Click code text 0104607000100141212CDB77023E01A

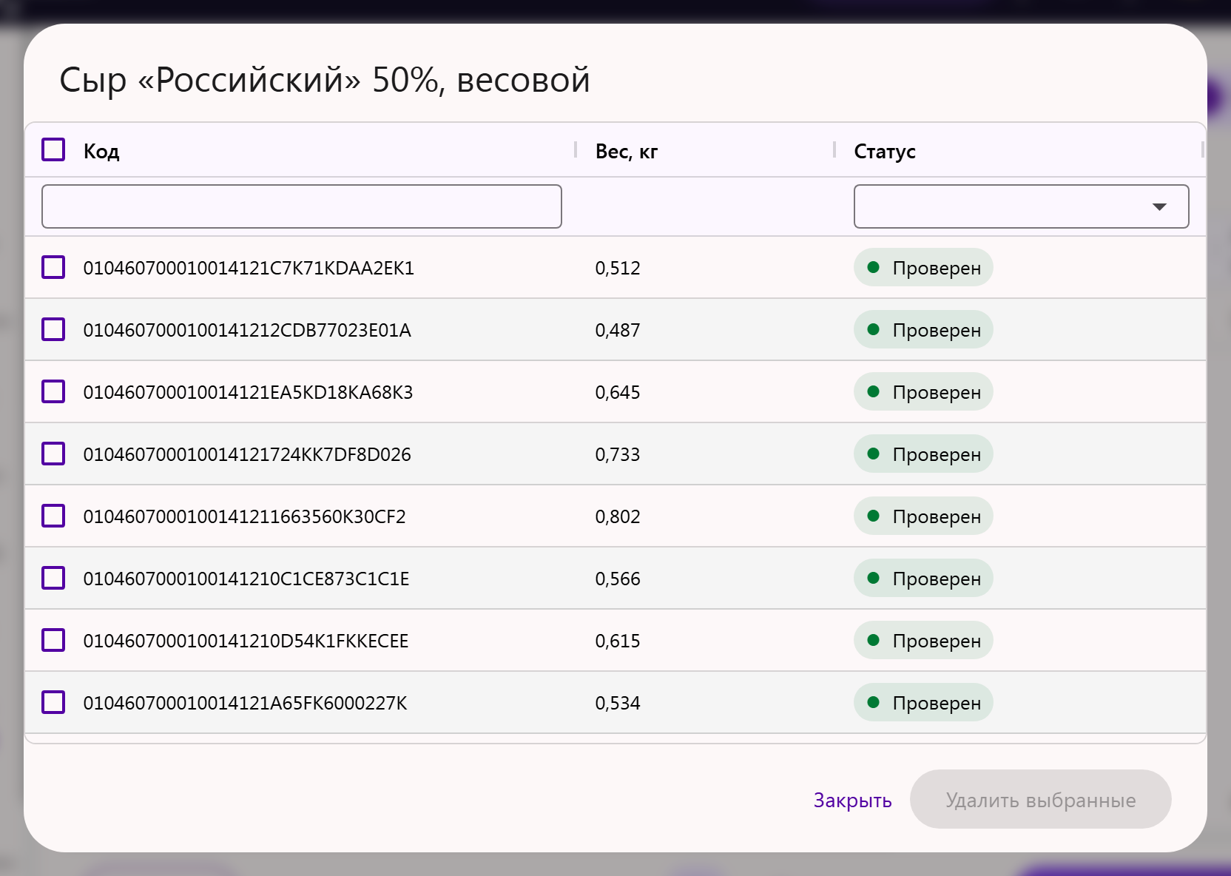(x=247, y=330)
